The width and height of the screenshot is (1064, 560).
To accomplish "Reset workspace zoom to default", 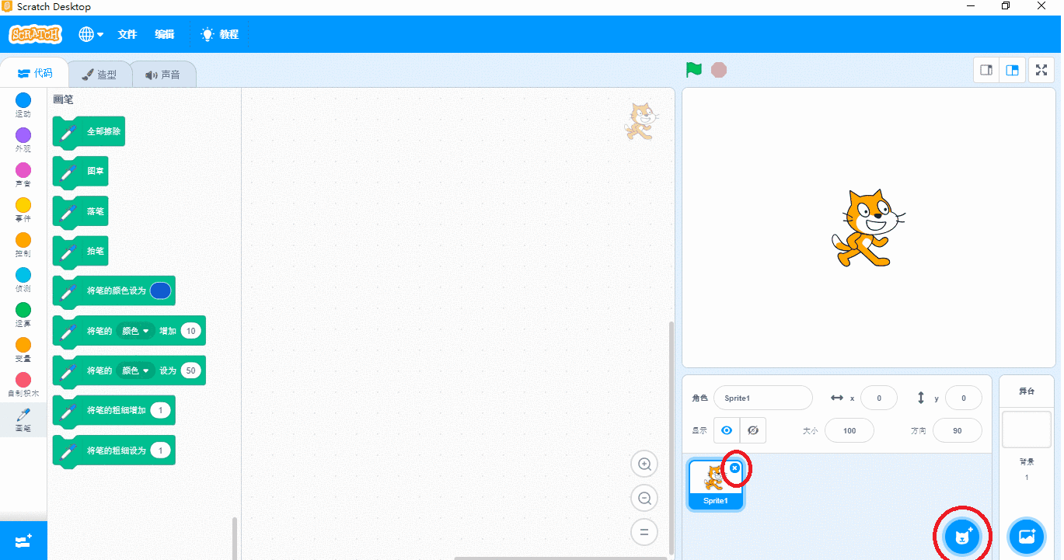I will (x=644, y=532).
